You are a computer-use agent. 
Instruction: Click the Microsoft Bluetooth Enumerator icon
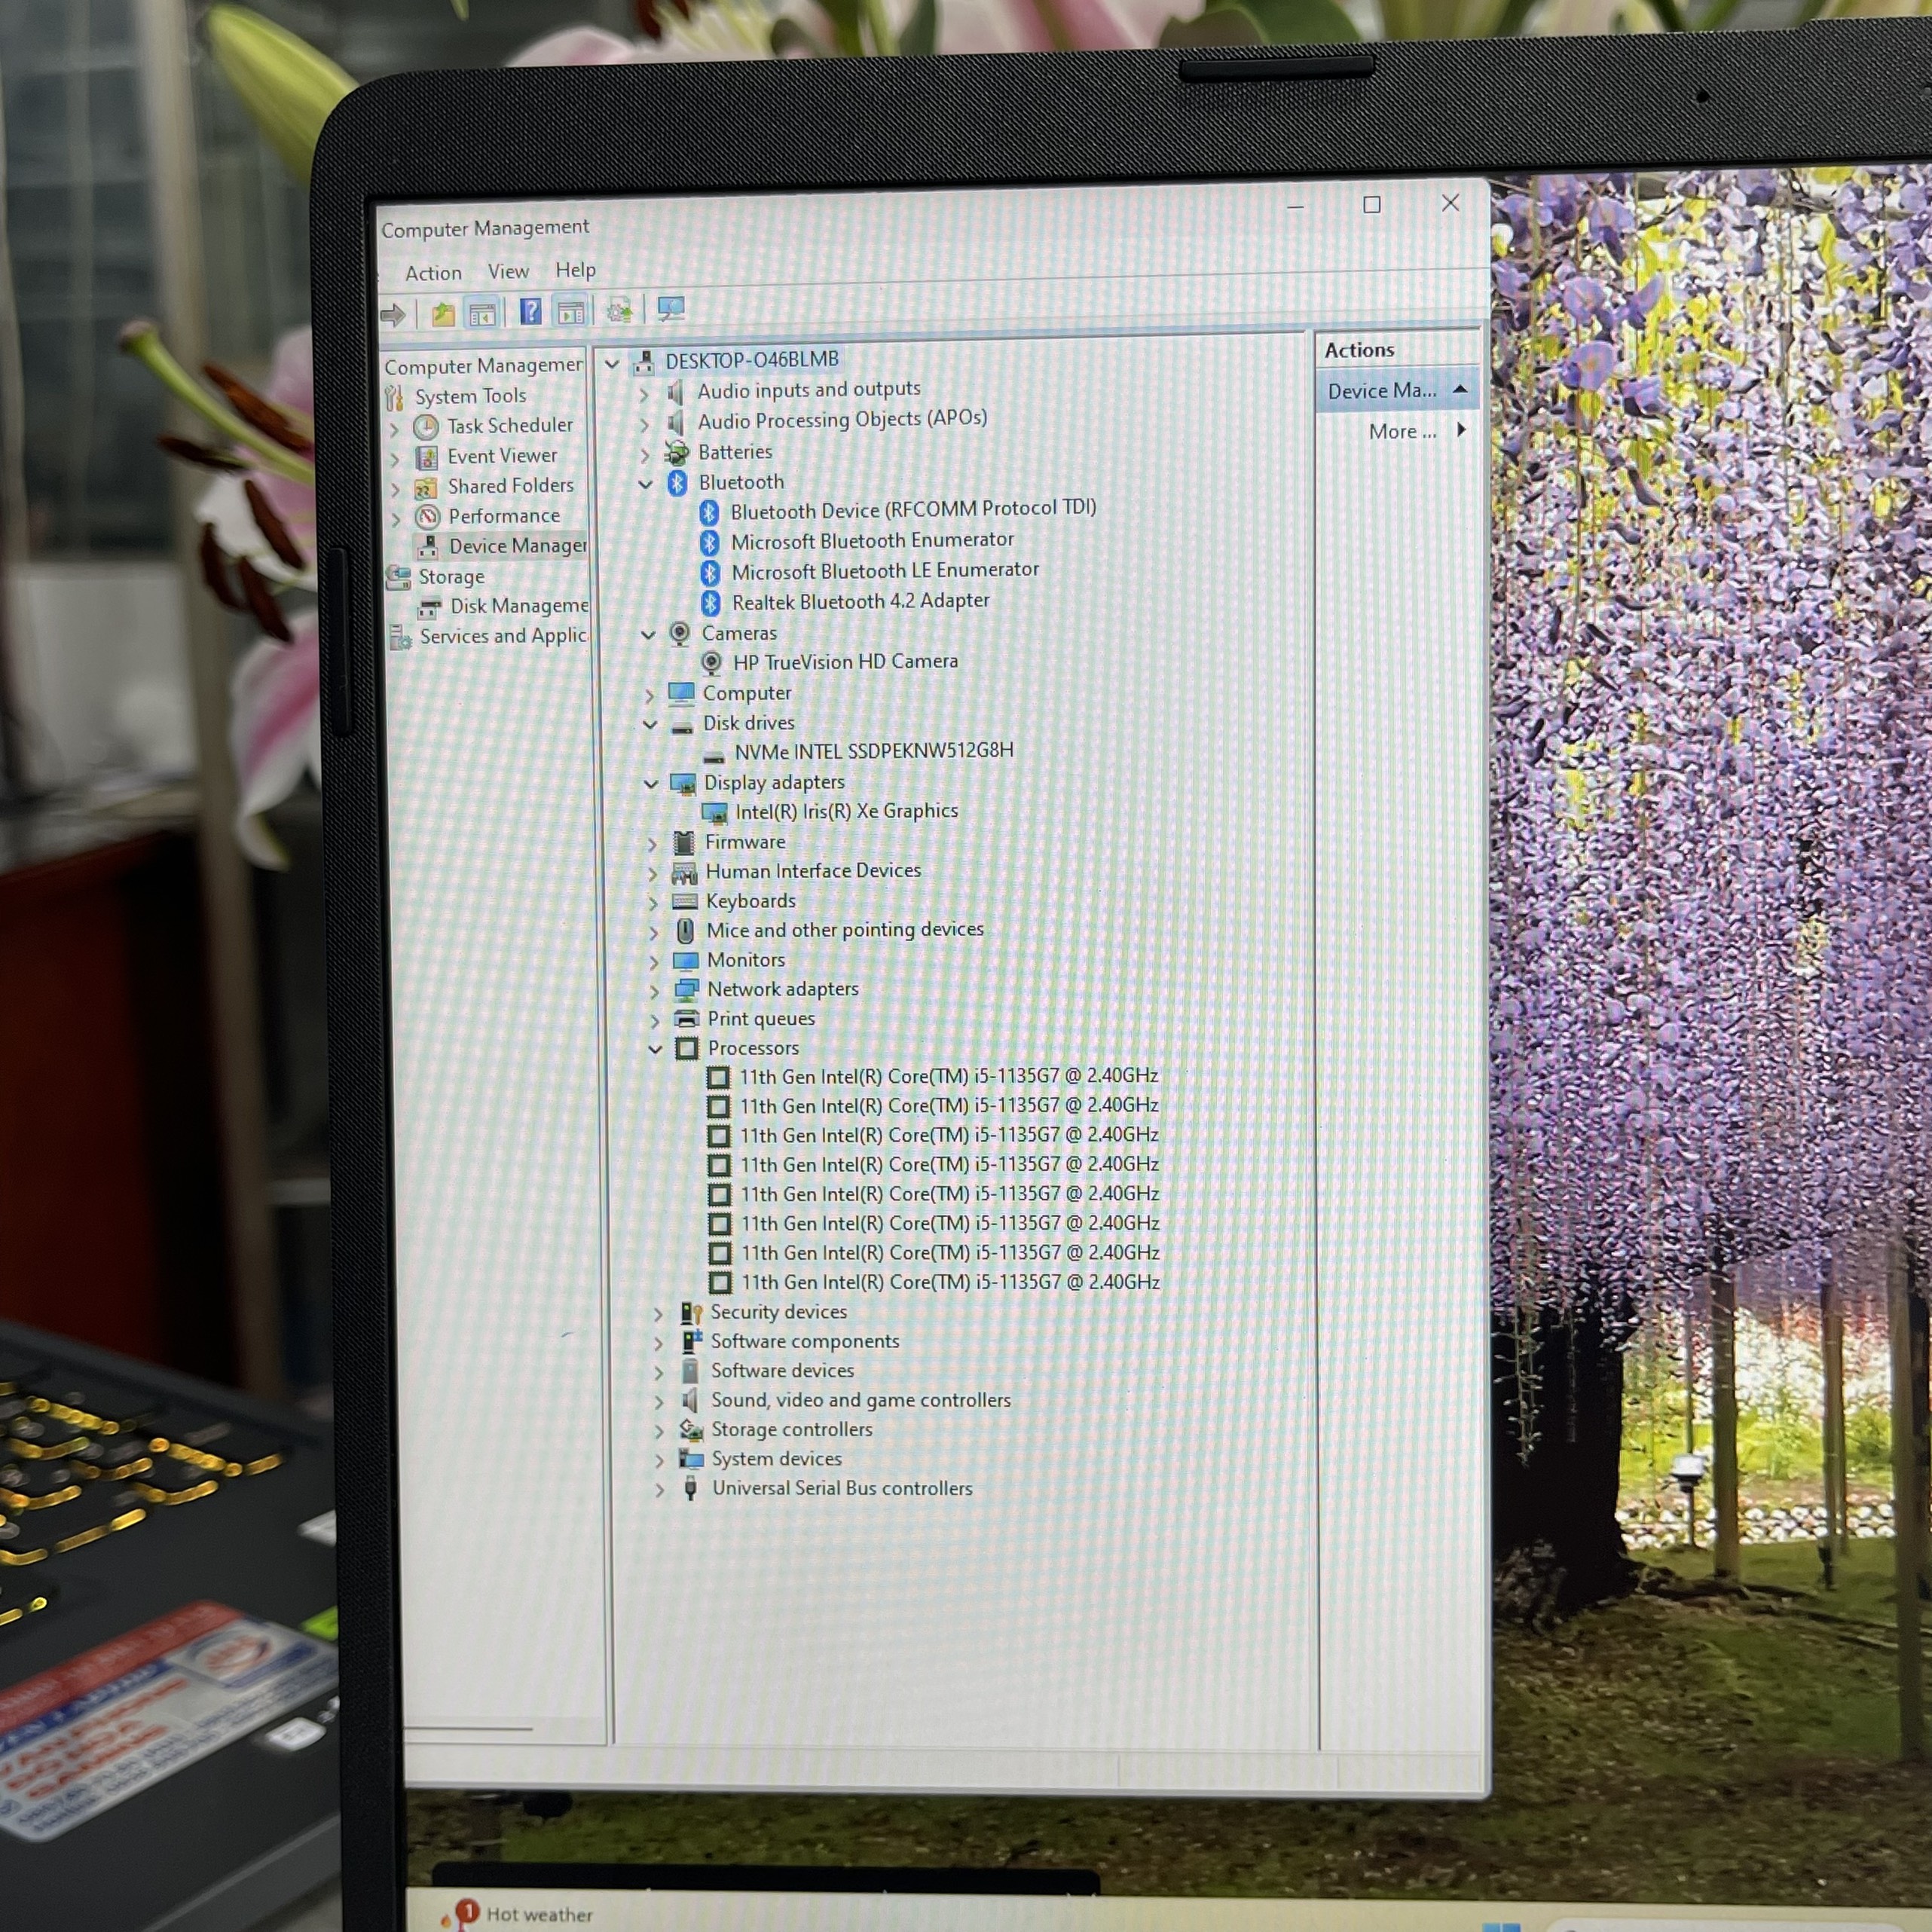pyautogui.click(x=710, y=543)
